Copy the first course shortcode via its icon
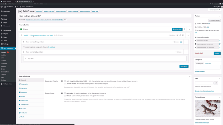Image resolution: width=223 pixels, height=125 pixels. click(x=220, y=41)
